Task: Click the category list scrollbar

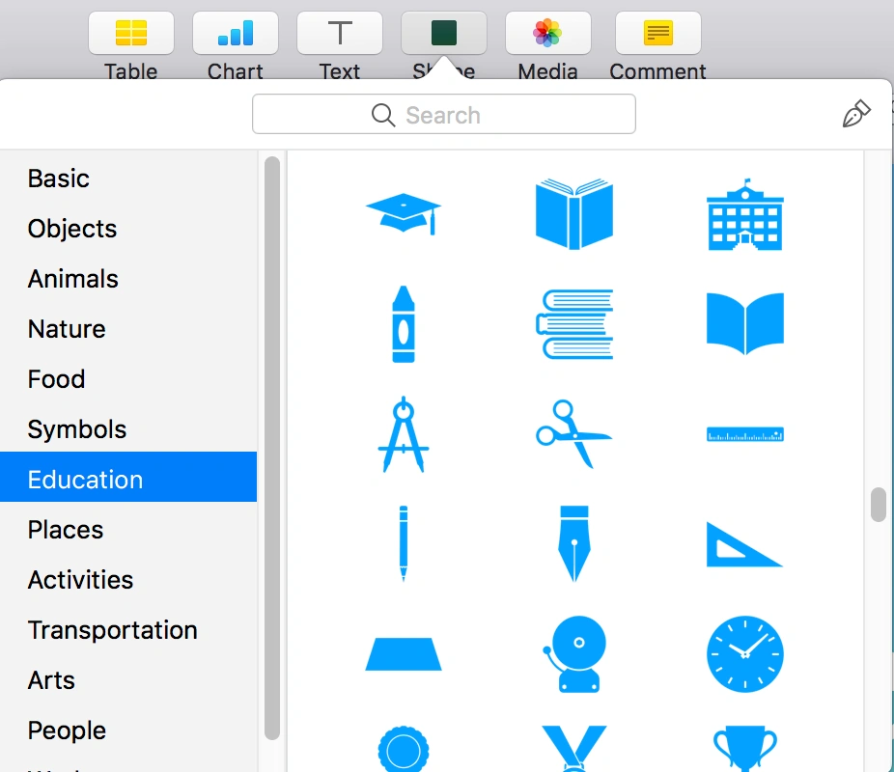Action: click(x=272, y=448)
